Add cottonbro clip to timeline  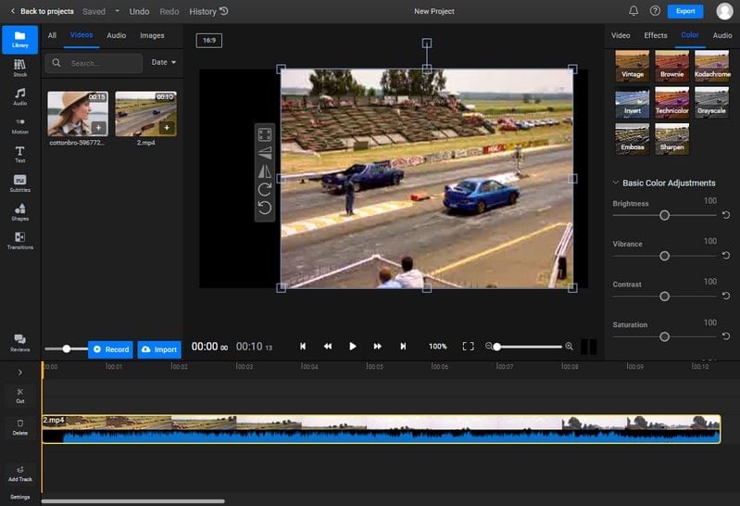(x=98, y=128)
